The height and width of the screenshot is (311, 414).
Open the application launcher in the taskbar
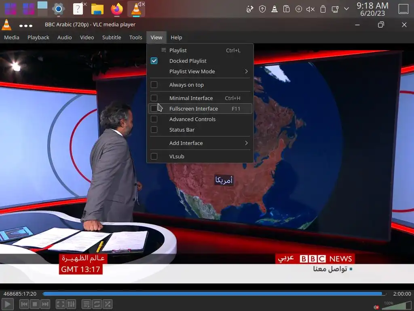(x=10, y=9)
